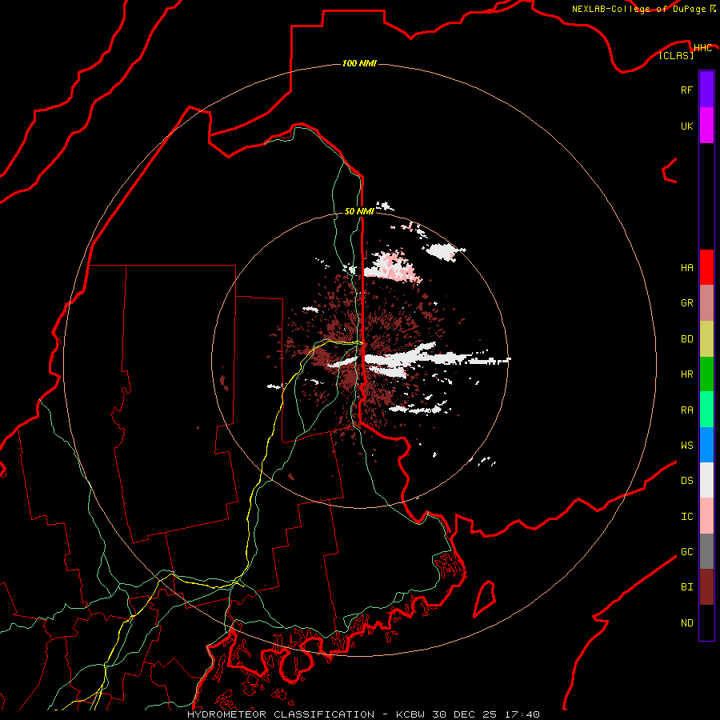Click the RF legend label
The width and height of the screenshot is (720, 720).
[x=686, y=90]
